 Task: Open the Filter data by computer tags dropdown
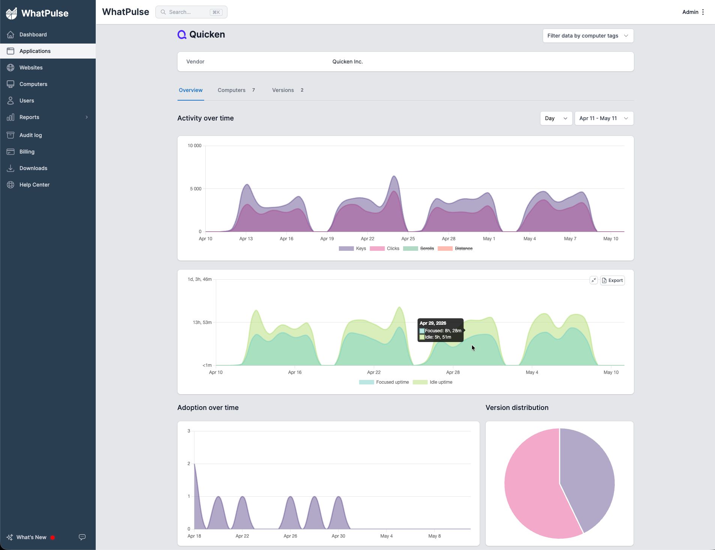(x=588, y=36)
